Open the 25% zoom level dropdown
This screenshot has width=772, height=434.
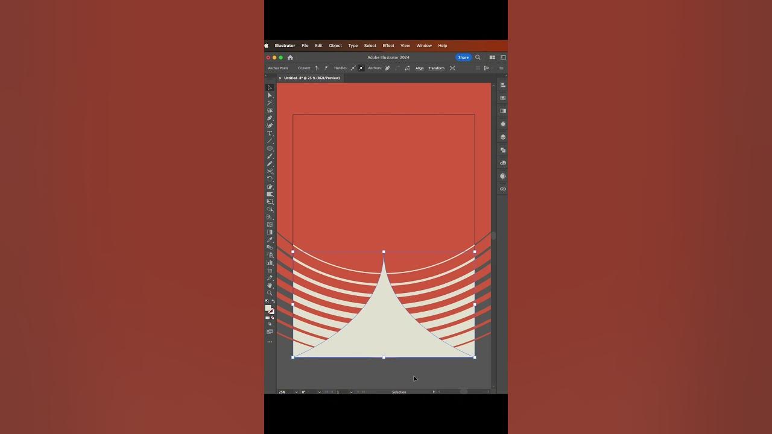tap(296, 392)
